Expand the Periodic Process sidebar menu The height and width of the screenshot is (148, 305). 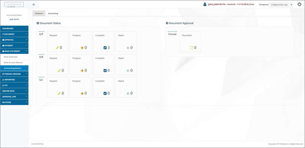pos(14,74)
